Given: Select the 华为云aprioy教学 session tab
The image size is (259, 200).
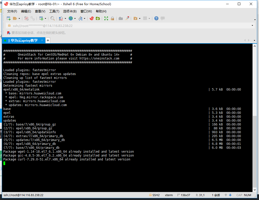Looking at the screenshot, I should pyautogui.click(x=23, y=40).
